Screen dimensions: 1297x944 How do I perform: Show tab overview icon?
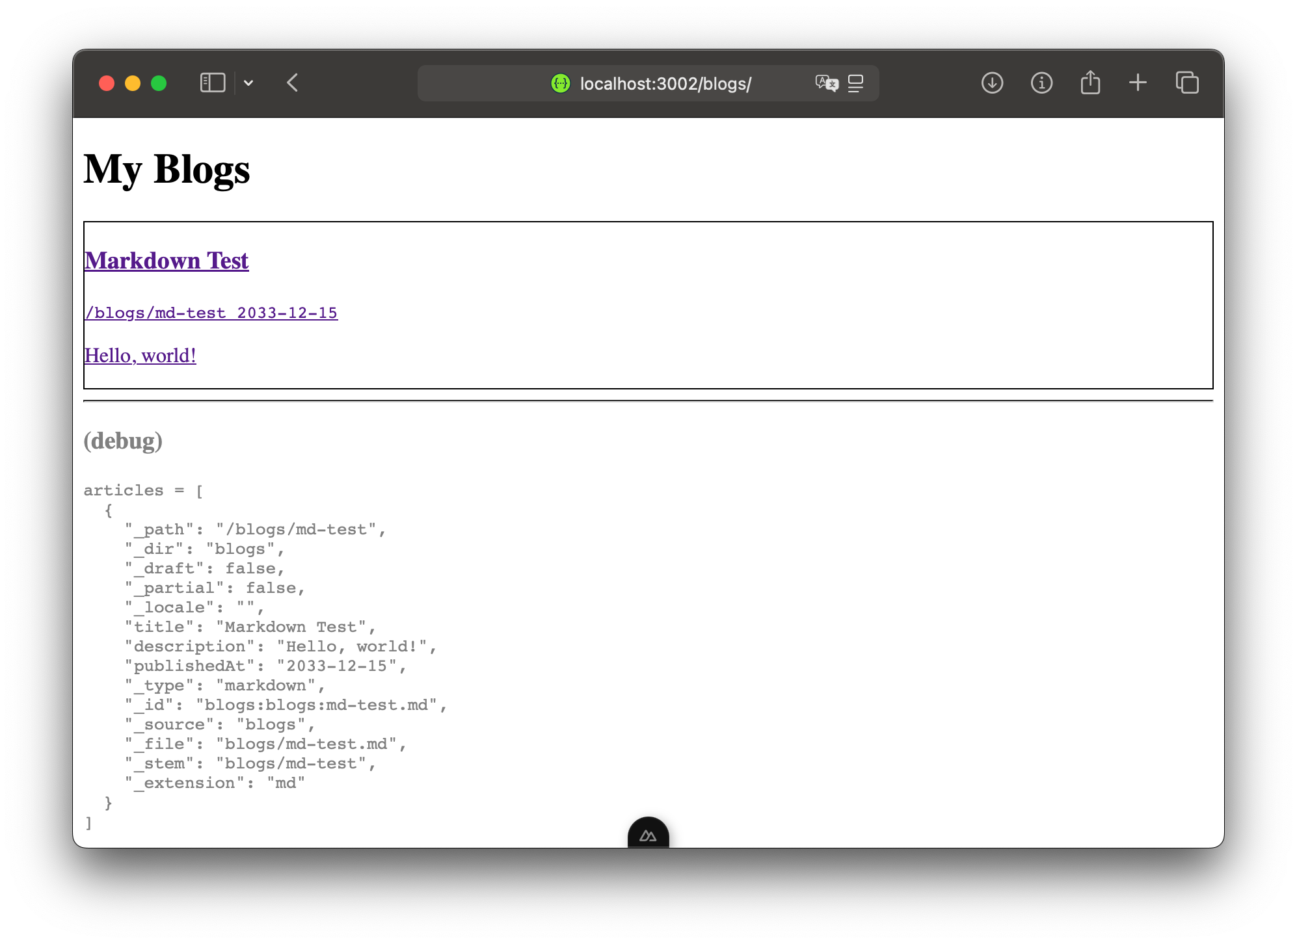point(1187,83)
